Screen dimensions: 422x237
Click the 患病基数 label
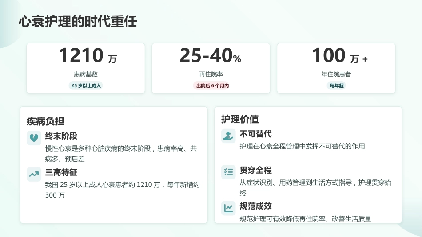pos(86,74)
